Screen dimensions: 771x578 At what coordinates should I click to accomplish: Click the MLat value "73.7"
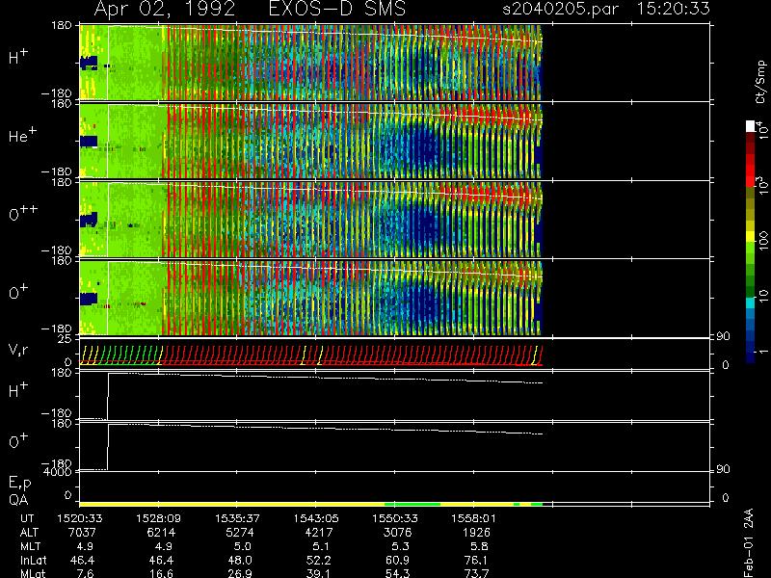click(476, 573)
